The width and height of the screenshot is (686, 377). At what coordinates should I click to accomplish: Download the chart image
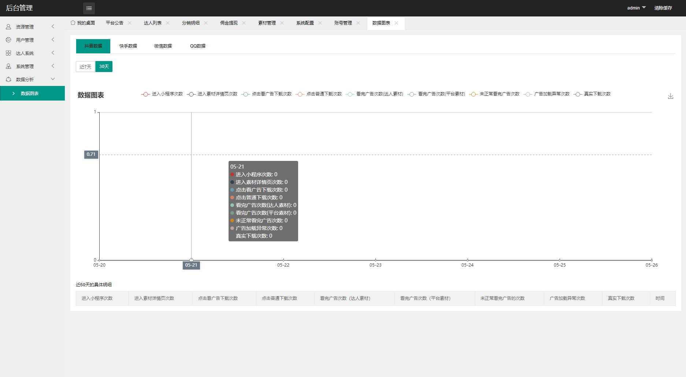pos(671,96)
